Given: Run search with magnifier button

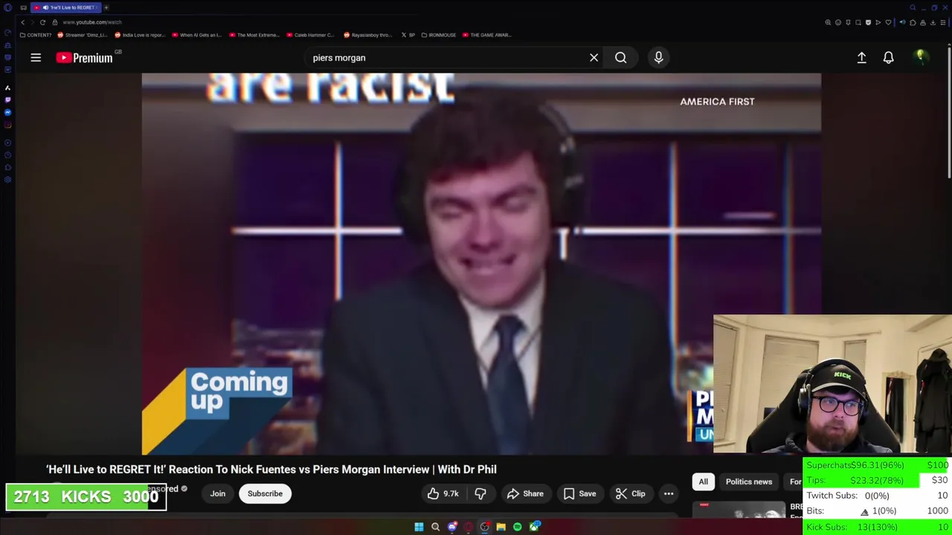Looking at the screenshot, I should click(620, 57).
